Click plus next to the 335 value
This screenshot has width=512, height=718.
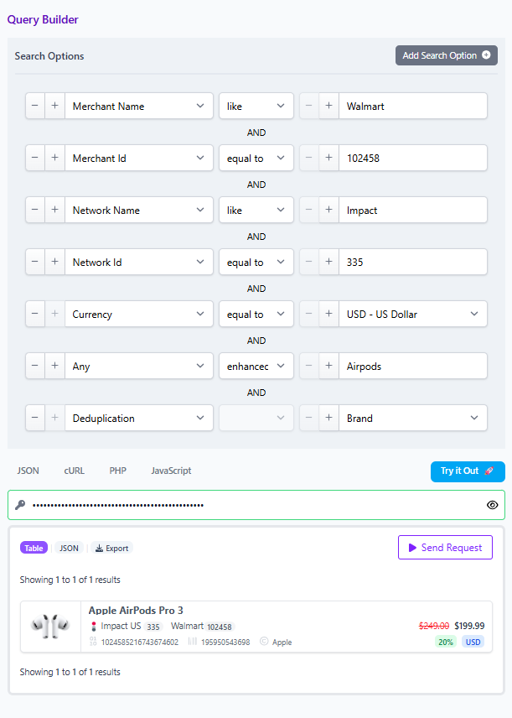click(329, 262)
